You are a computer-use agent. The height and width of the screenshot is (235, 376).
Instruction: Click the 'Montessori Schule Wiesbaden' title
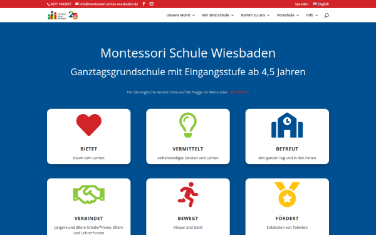point(188,53)
